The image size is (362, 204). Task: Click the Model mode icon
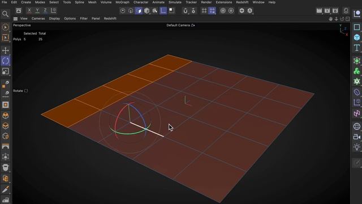[147, 11]
